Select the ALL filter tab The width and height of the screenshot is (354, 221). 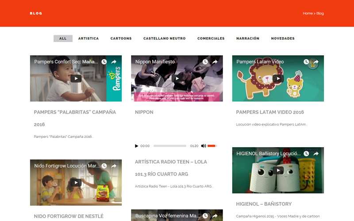pos(63,38)
